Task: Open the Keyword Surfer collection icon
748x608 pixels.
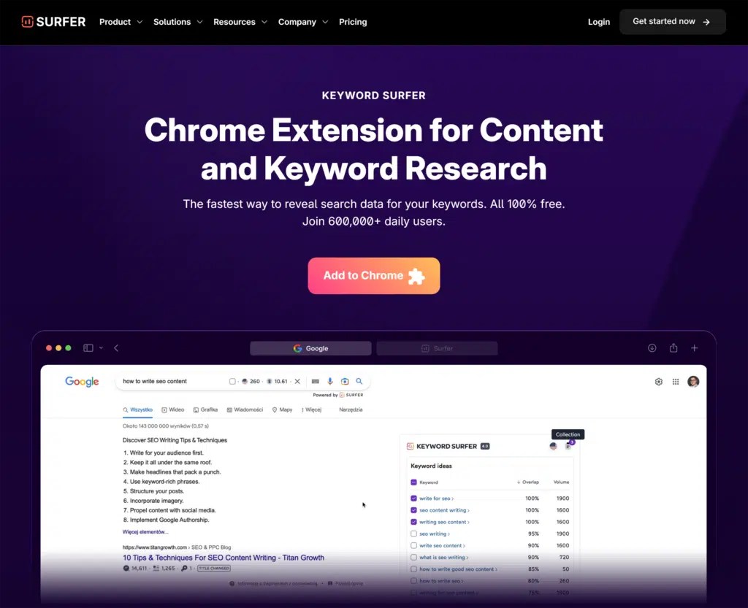Action: pos(568,446)
